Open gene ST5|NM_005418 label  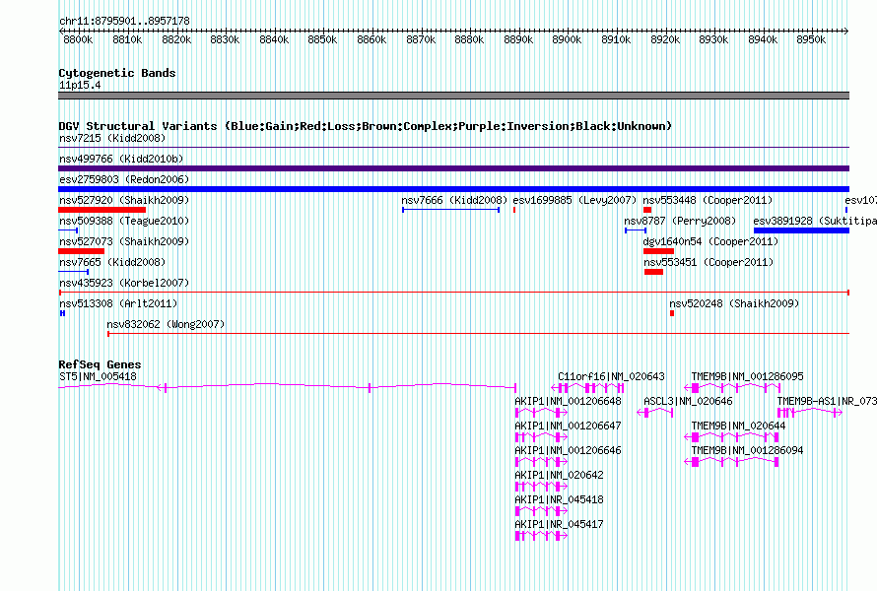coord(98,377)
